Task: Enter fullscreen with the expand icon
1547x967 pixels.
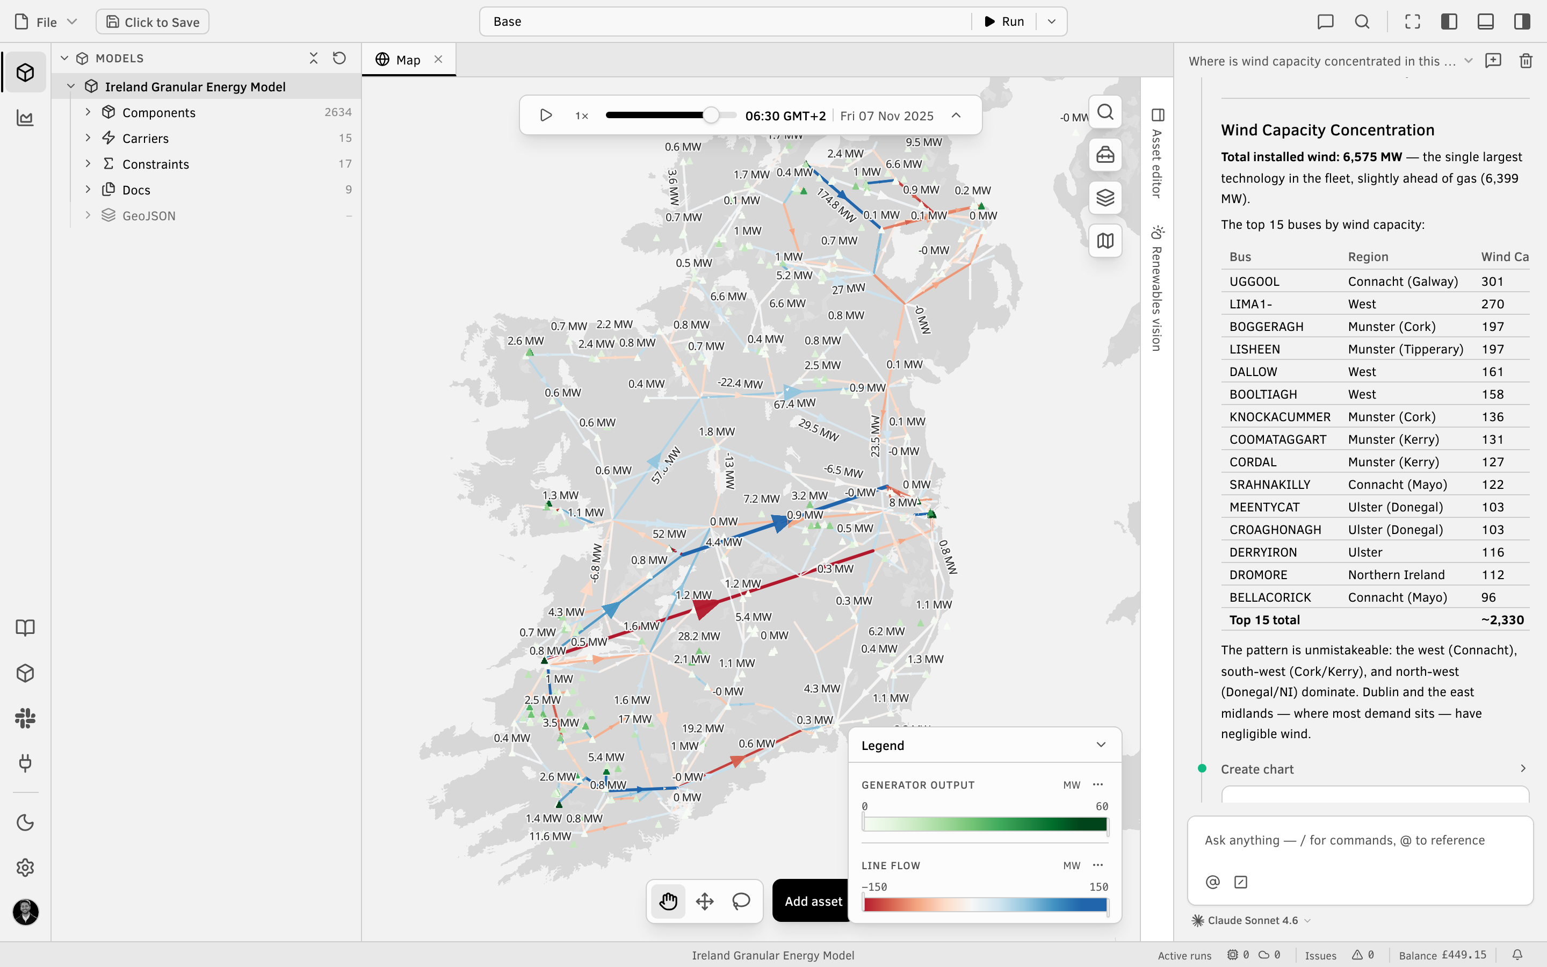Action: tap(1413, 21)
